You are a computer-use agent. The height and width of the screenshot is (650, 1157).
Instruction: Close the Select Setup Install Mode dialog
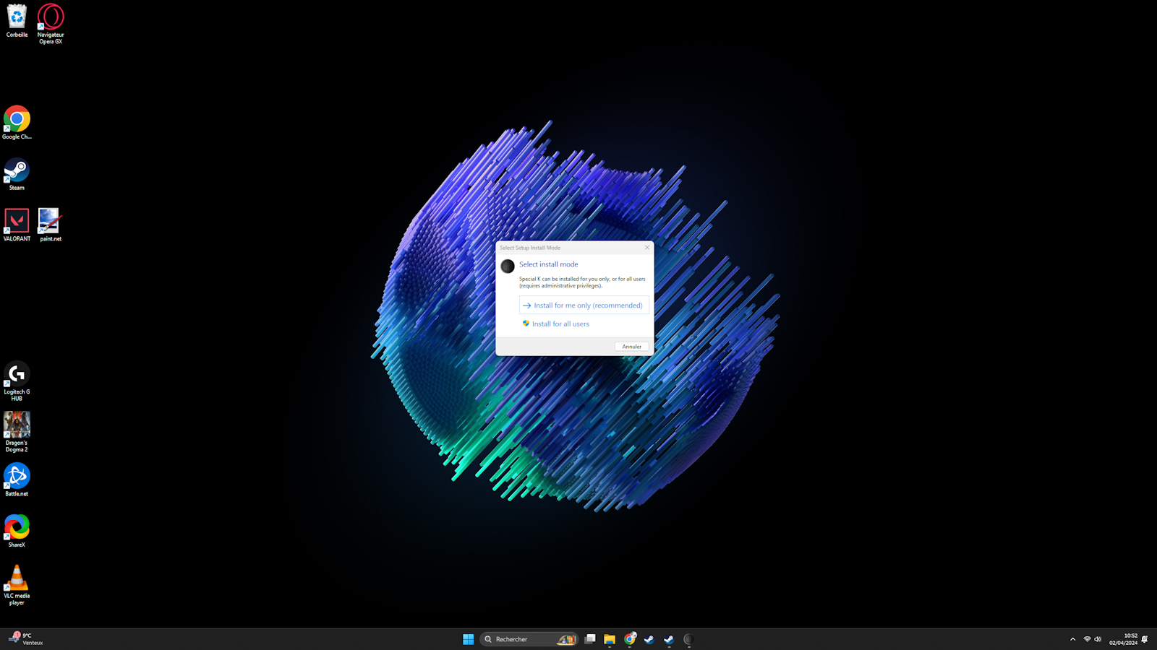[646, 248]
